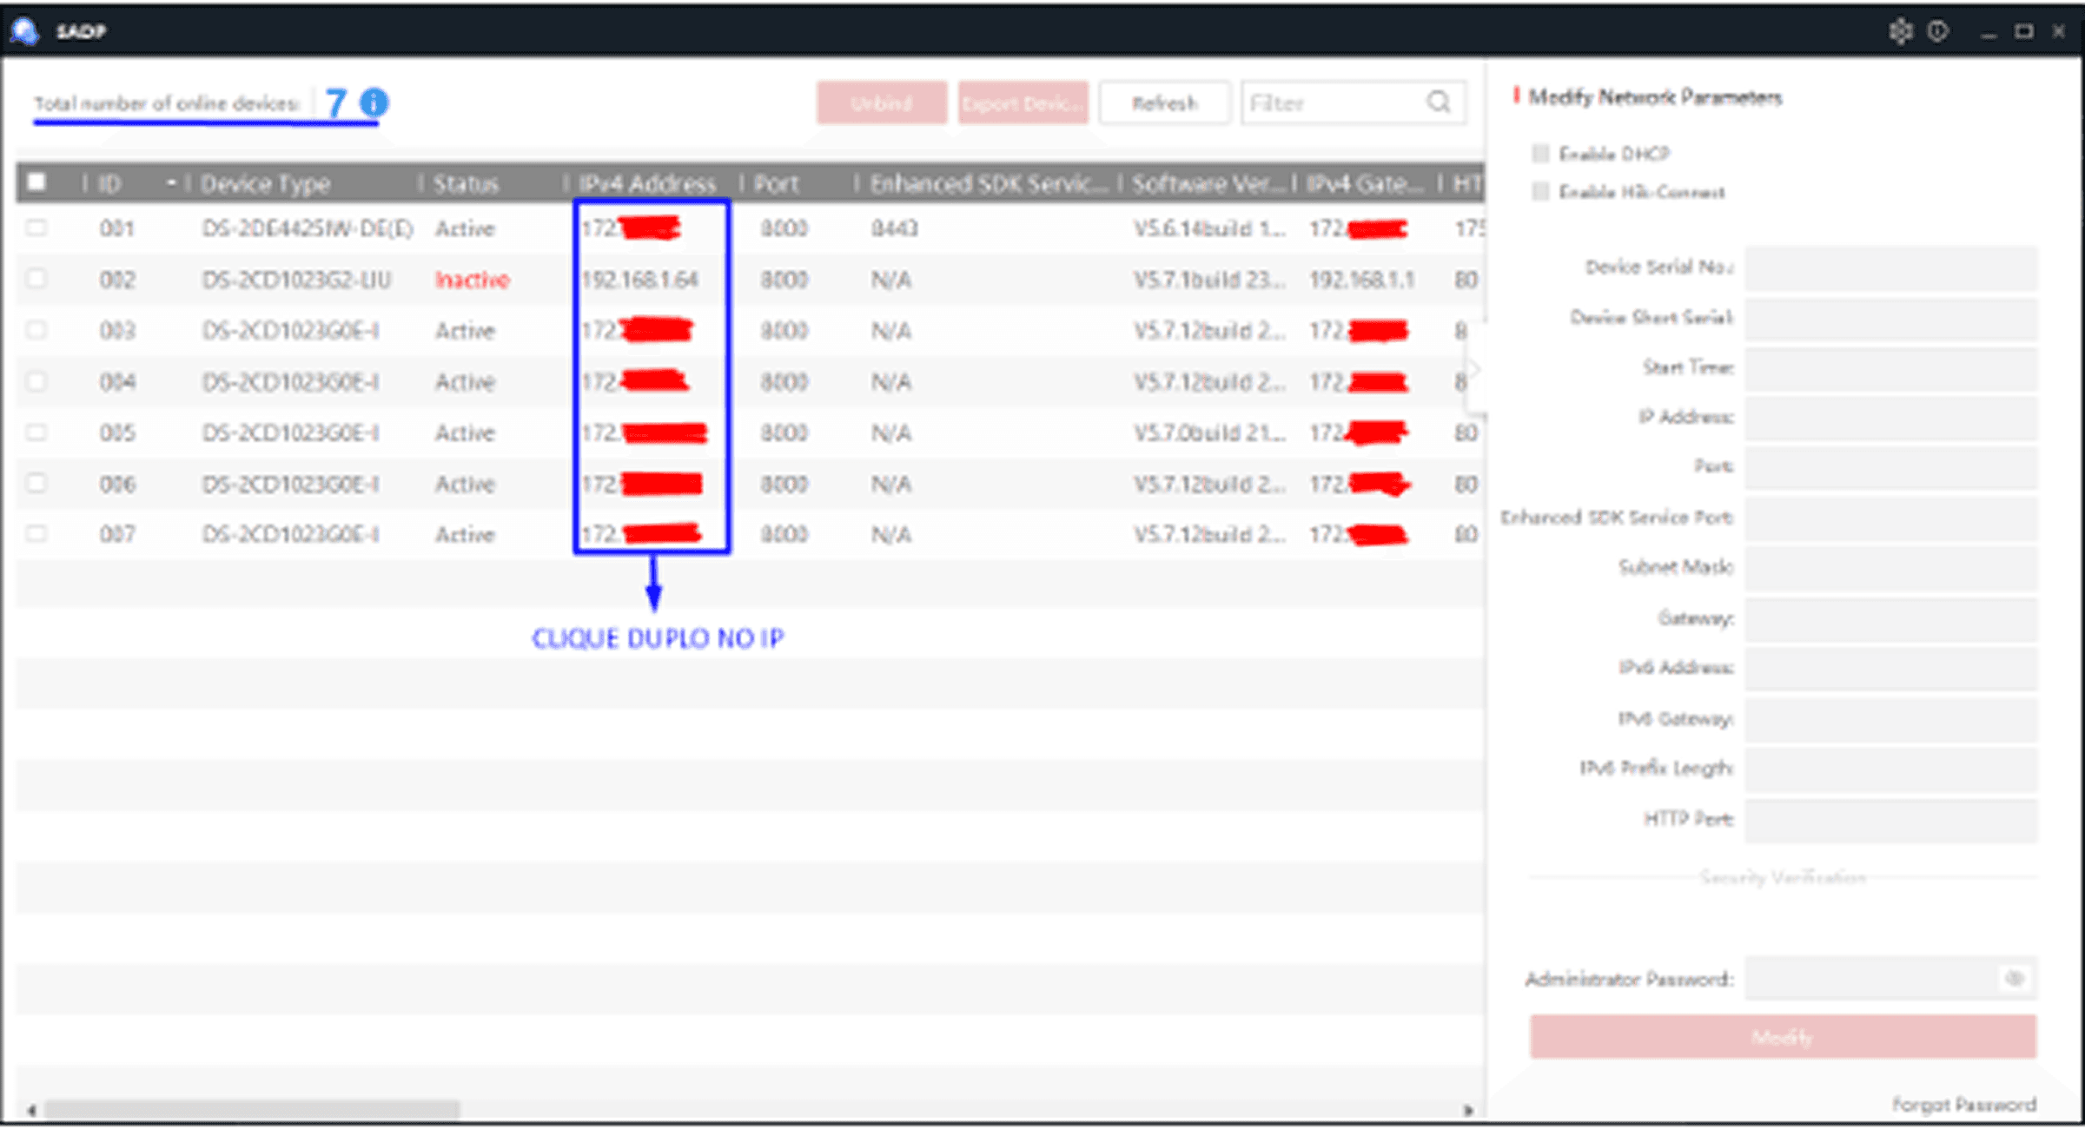
Task: Collapse the side panel with arrow handle
Action: pyautogui.click(x=1474, y=370)
